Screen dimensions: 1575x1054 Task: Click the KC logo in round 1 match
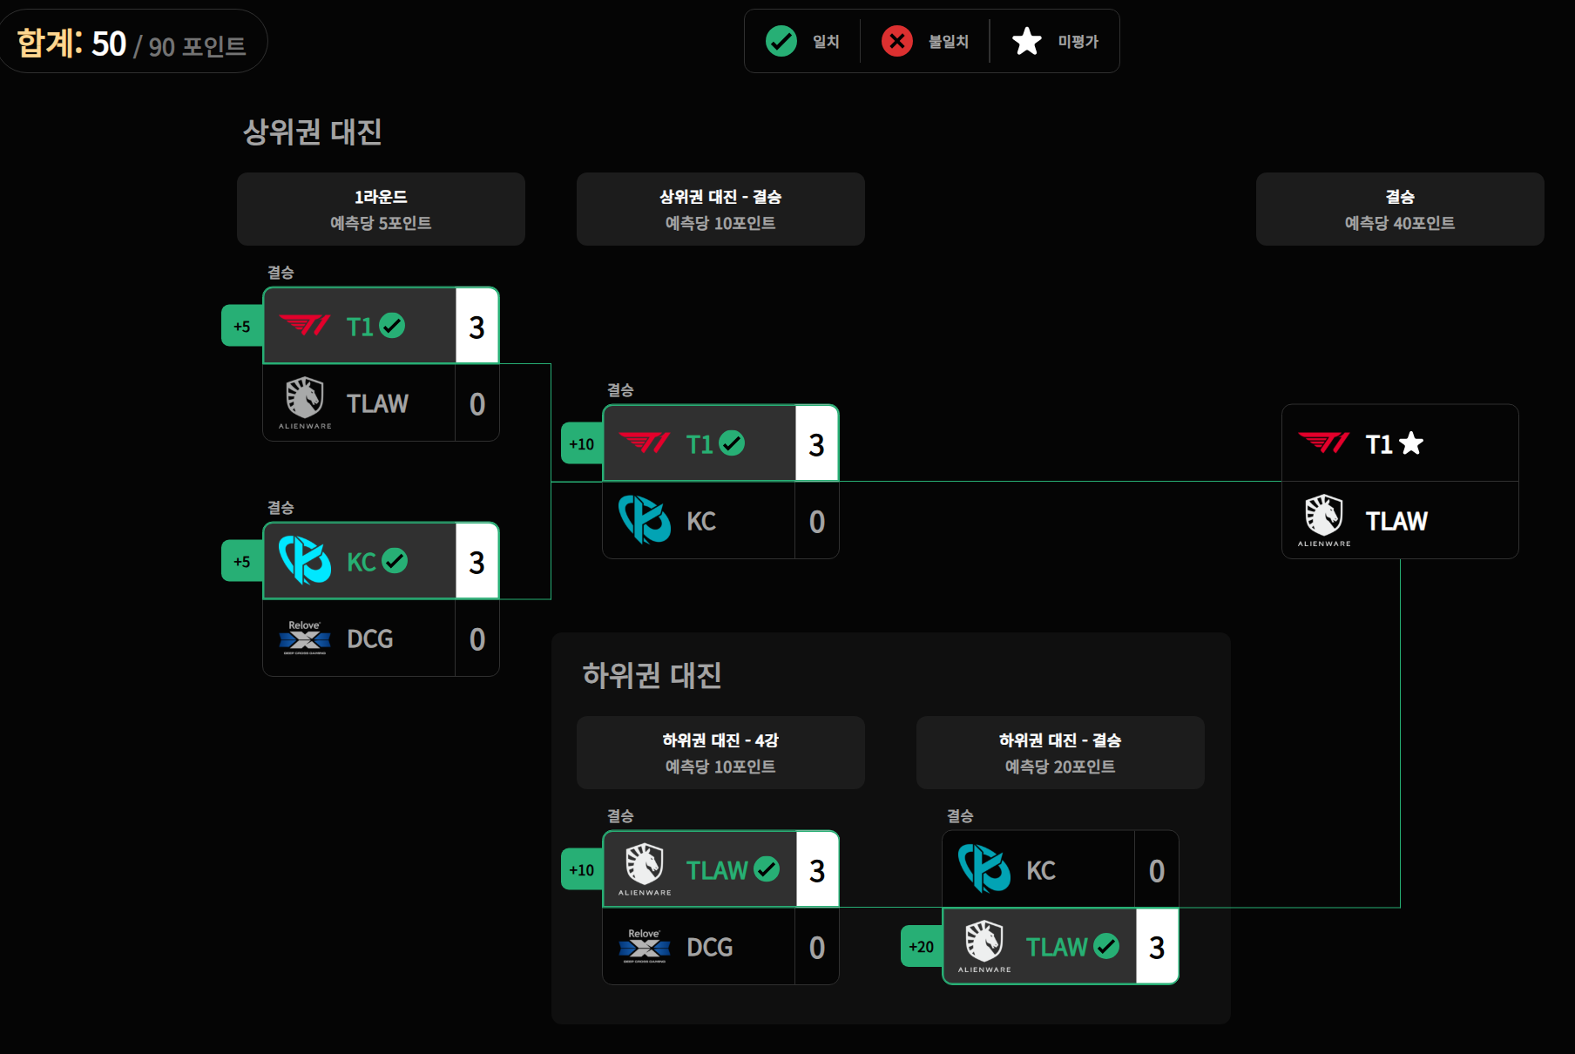305,560
